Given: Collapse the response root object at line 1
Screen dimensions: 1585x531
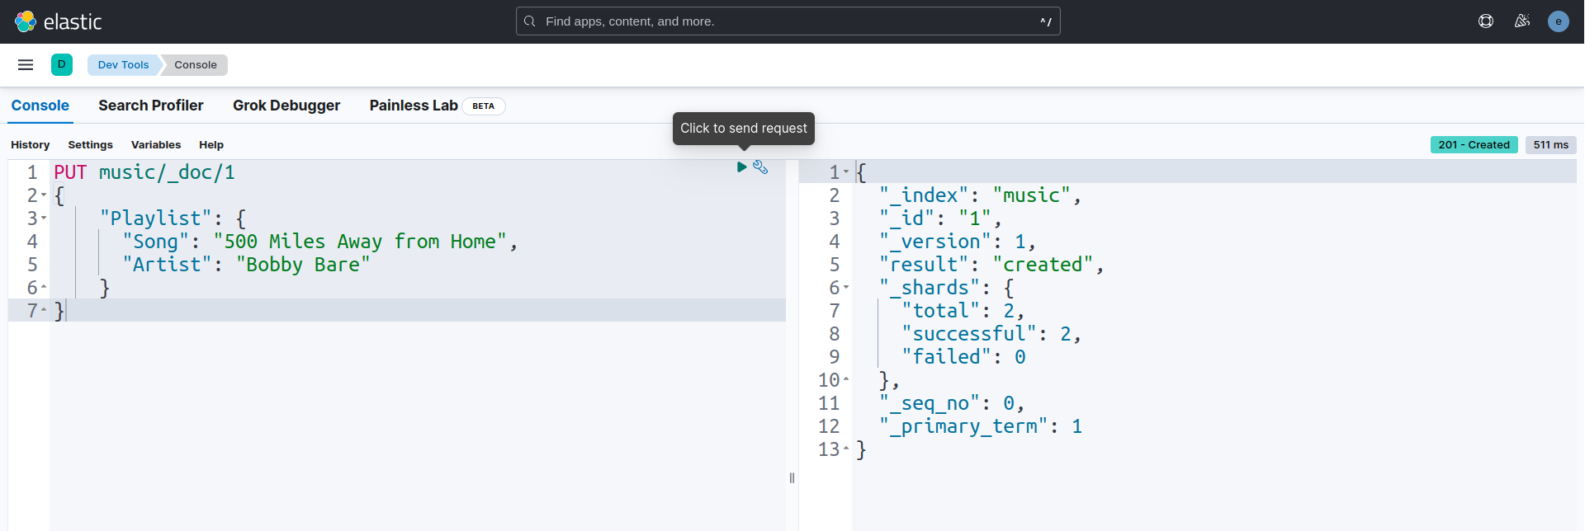Looking at the screenshot, I should 846,172.
